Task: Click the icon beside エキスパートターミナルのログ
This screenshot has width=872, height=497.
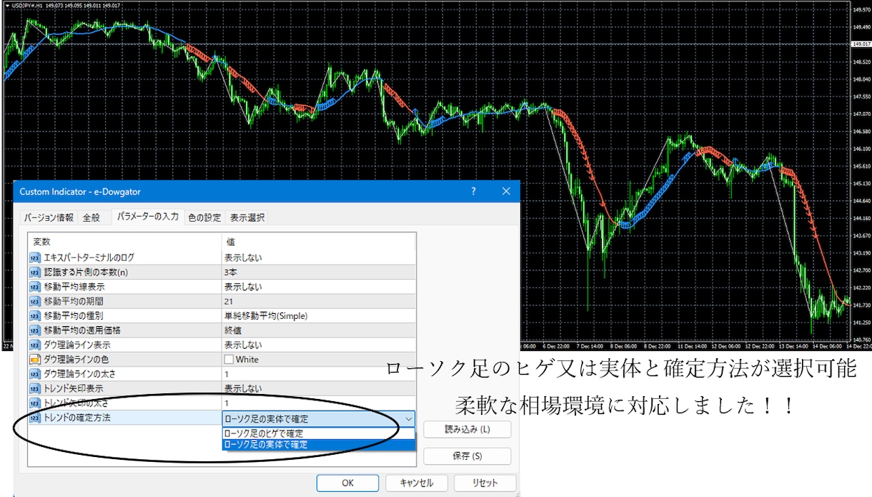Action: pyautogui.click(x=35, y=257)
